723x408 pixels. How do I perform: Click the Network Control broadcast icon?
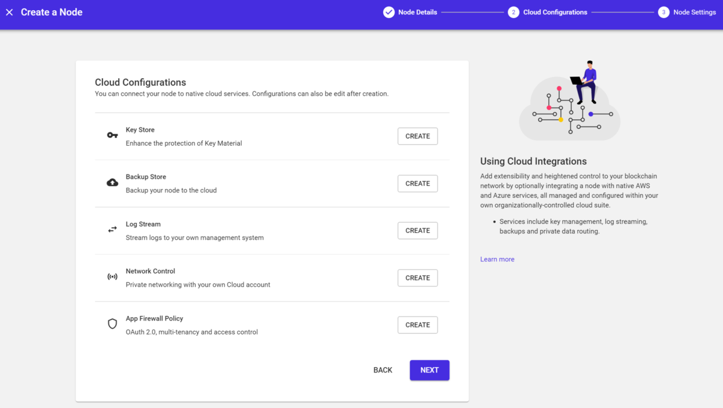tap(113, 277)
